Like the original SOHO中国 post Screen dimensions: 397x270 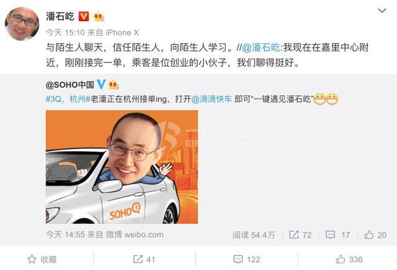tap(375, 235)
